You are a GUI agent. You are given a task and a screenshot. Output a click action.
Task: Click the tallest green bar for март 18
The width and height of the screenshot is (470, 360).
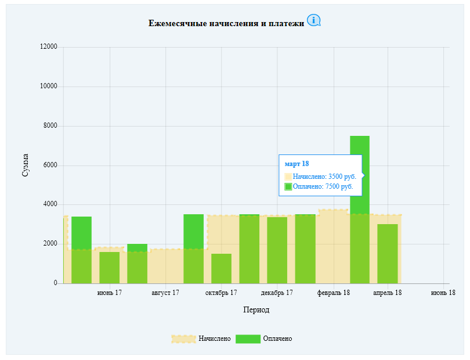click(x=360, y=210)
